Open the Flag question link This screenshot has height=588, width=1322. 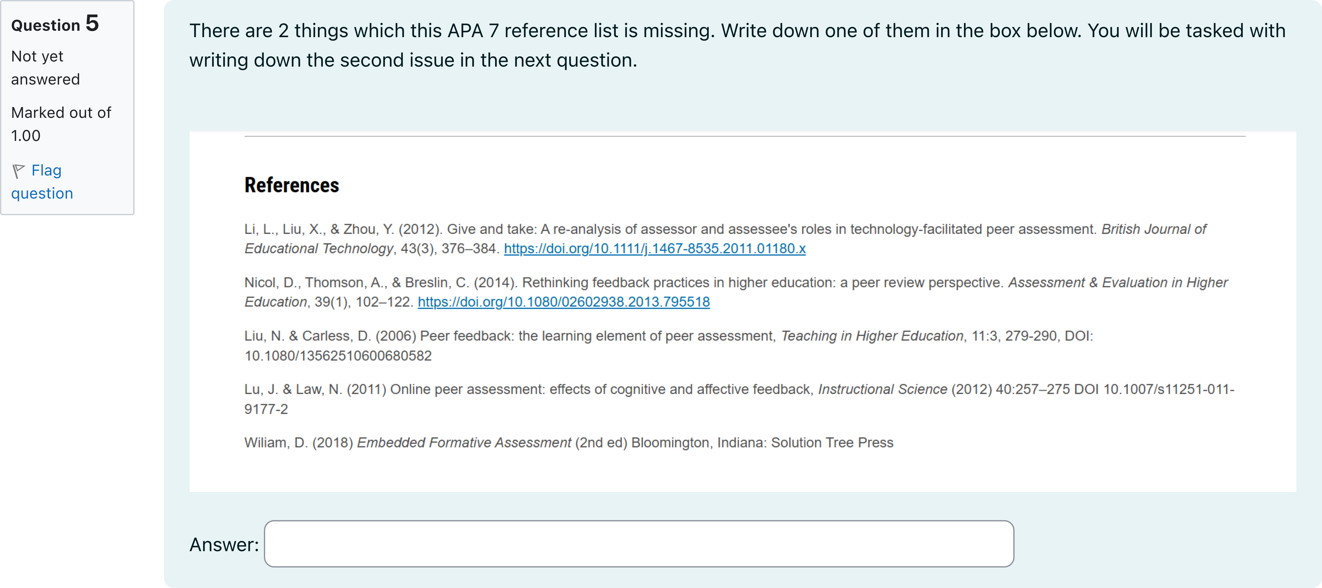point(42,182)
